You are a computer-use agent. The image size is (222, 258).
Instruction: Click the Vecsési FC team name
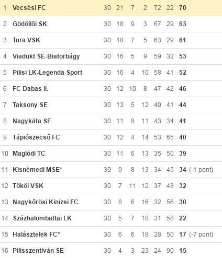click(x=29, y=8)
